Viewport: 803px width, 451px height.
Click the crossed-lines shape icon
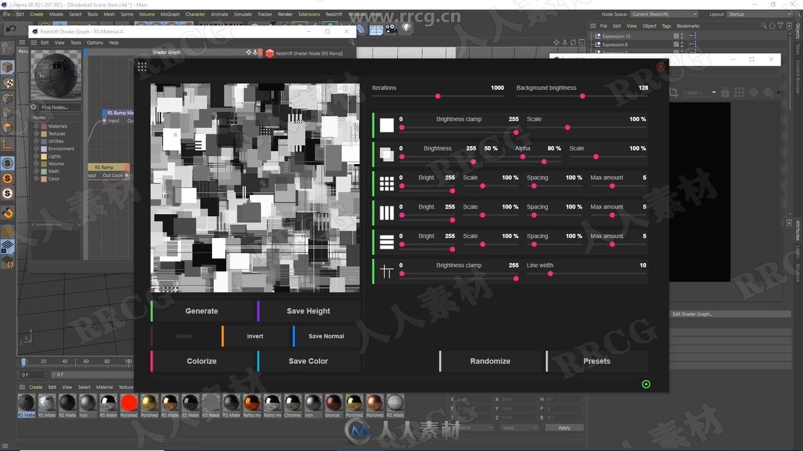[x=386, y=271]
